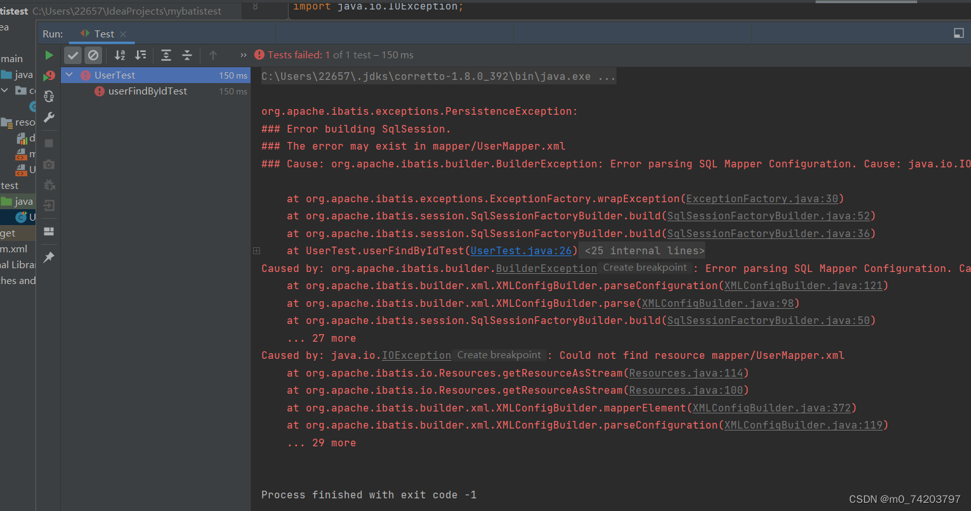971x511 pixels.
Task: Toggle Show Passed tests checkmark
Action: click(x=72, y=55)
